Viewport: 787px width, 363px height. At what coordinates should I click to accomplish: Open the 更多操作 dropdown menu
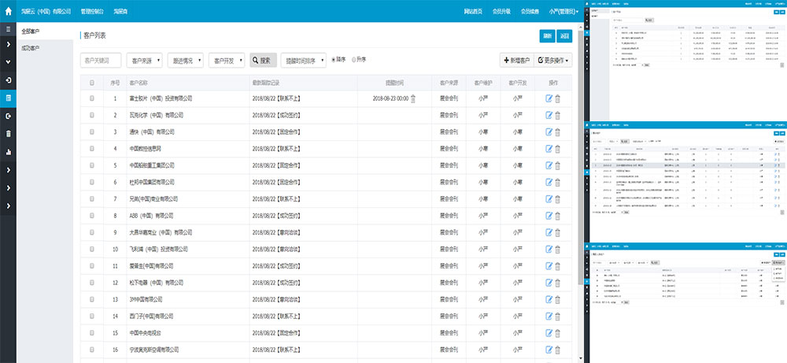[x=552, y=60]
